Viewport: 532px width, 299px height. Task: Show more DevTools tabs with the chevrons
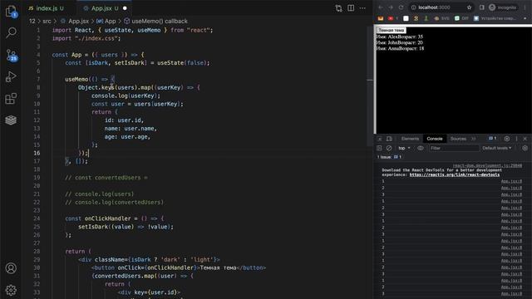tap(474, 139)
